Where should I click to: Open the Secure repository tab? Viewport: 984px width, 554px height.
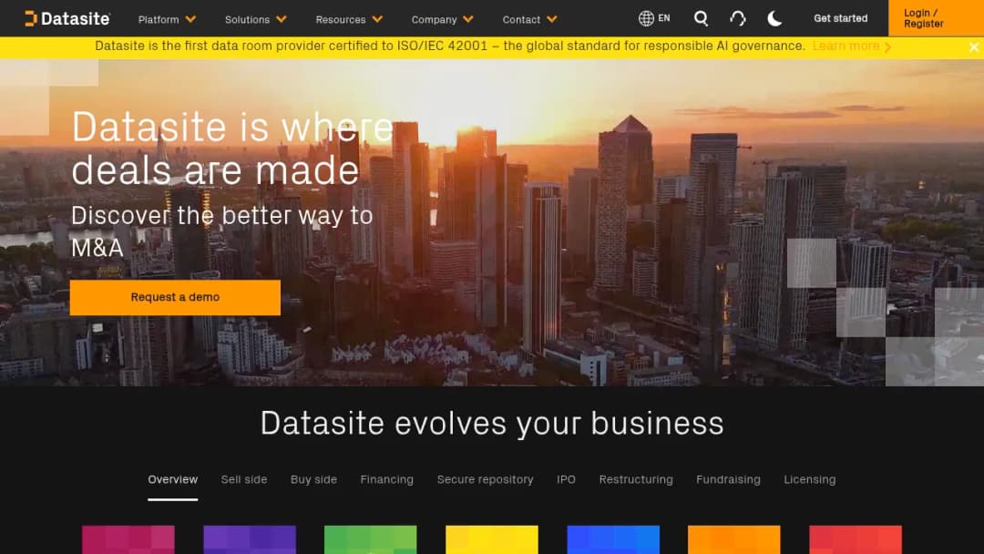[485, 480]
